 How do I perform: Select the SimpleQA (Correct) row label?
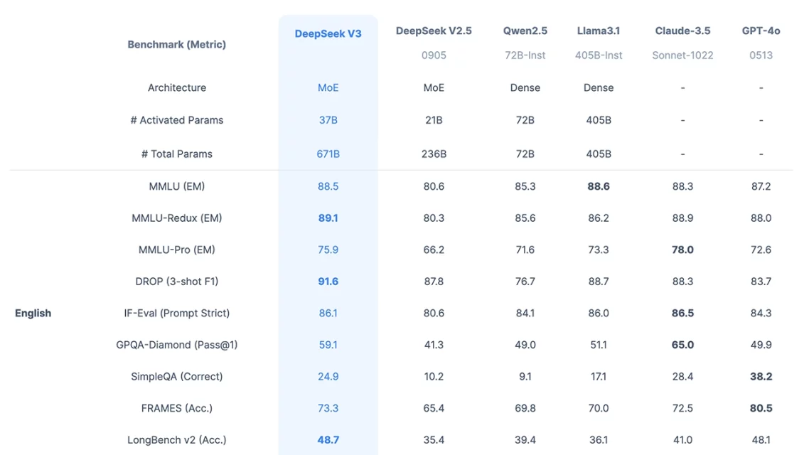[x=176, y=376]
